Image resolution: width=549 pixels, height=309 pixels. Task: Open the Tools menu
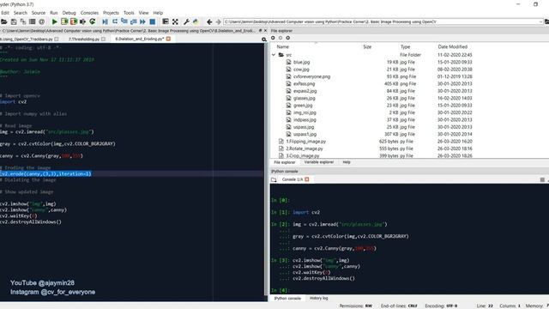click(129, 13)
